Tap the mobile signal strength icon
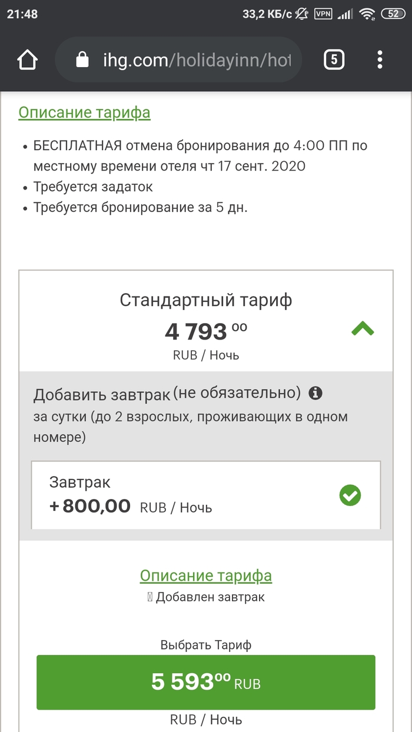The width and height of the screenshot is (412, 732). pyautogui.click(x=345, y=14)
